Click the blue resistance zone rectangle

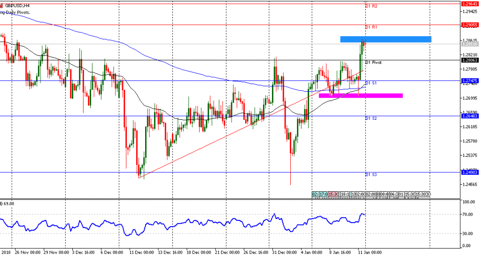click(385, 39)
